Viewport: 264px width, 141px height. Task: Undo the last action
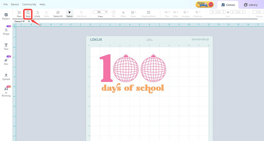37,14
